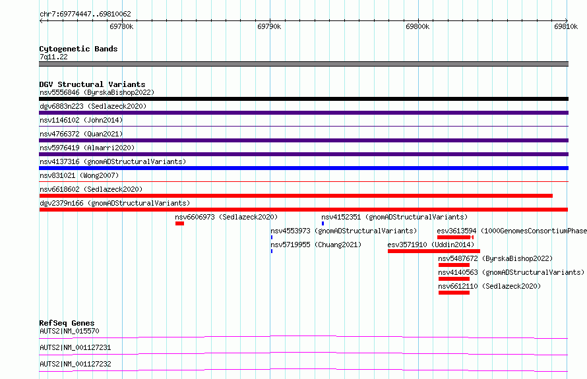The height and width of the screenshot is (379, 587).
Task: Click the 7q11.22 band label
Action: [53, 57]
